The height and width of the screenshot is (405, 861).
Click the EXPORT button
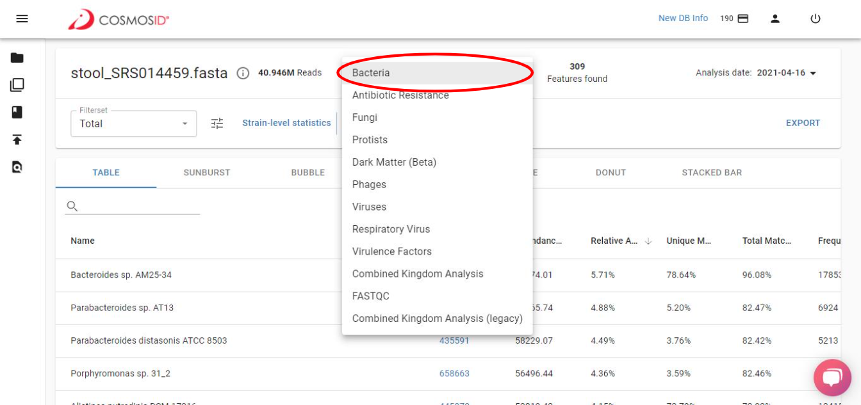point(803,123)
